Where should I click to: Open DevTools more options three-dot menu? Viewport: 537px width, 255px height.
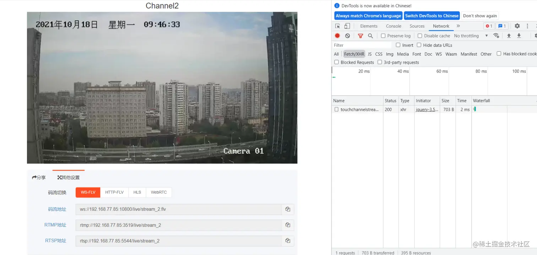click(527, 26)
